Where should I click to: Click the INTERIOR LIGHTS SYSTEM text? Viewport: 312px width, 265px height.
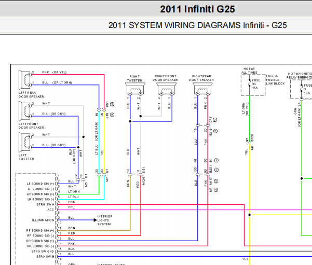[x=105, y=220]
